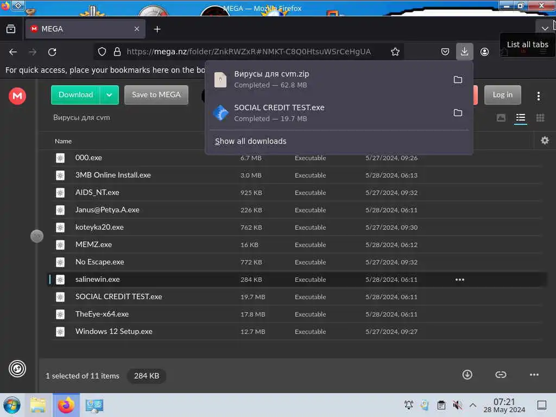
Task: Open clock showing 07:21 in taskbar
Action: (x=504, y=405)
